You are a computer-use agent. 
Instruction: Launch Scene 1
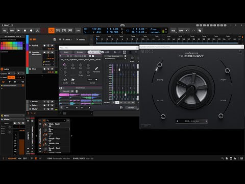[67, 39]
